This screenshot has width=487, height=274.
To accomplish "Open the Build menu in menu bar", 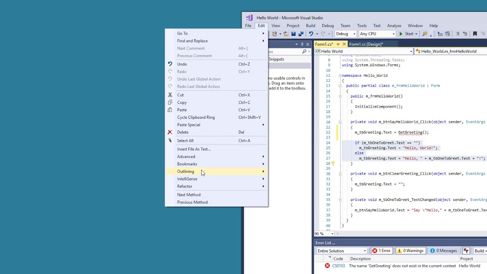I will [x=310, y=25].
